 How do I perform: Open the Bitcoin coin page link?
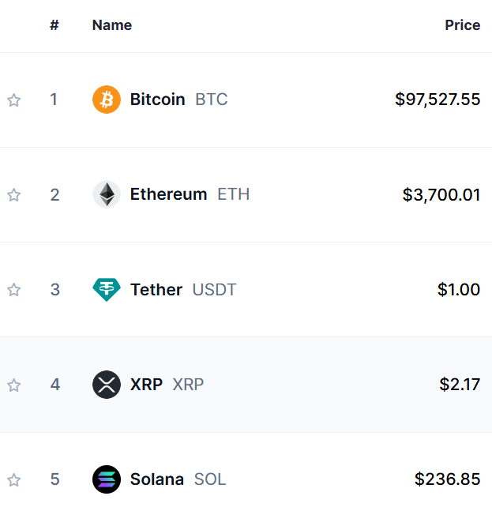tap(157, 100)
